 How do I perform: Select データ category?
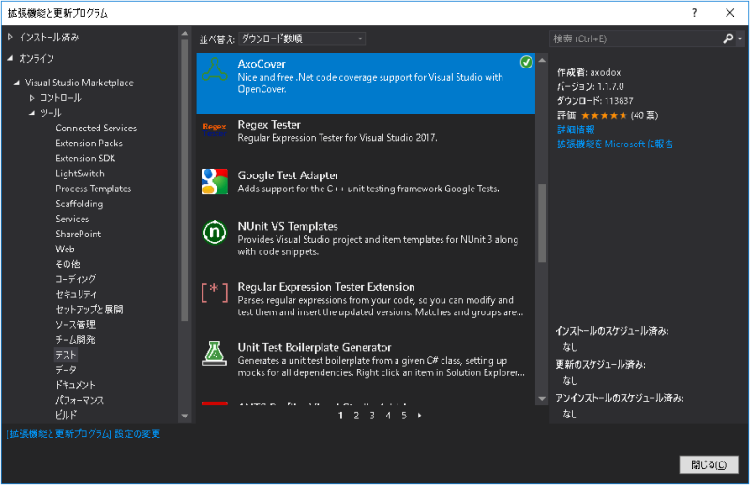66,371
